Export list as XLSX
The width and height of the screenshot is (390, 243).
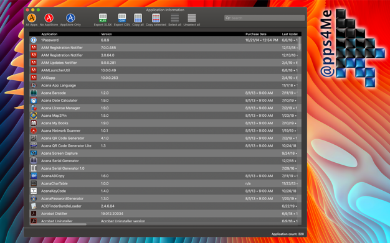click(103, 20)
